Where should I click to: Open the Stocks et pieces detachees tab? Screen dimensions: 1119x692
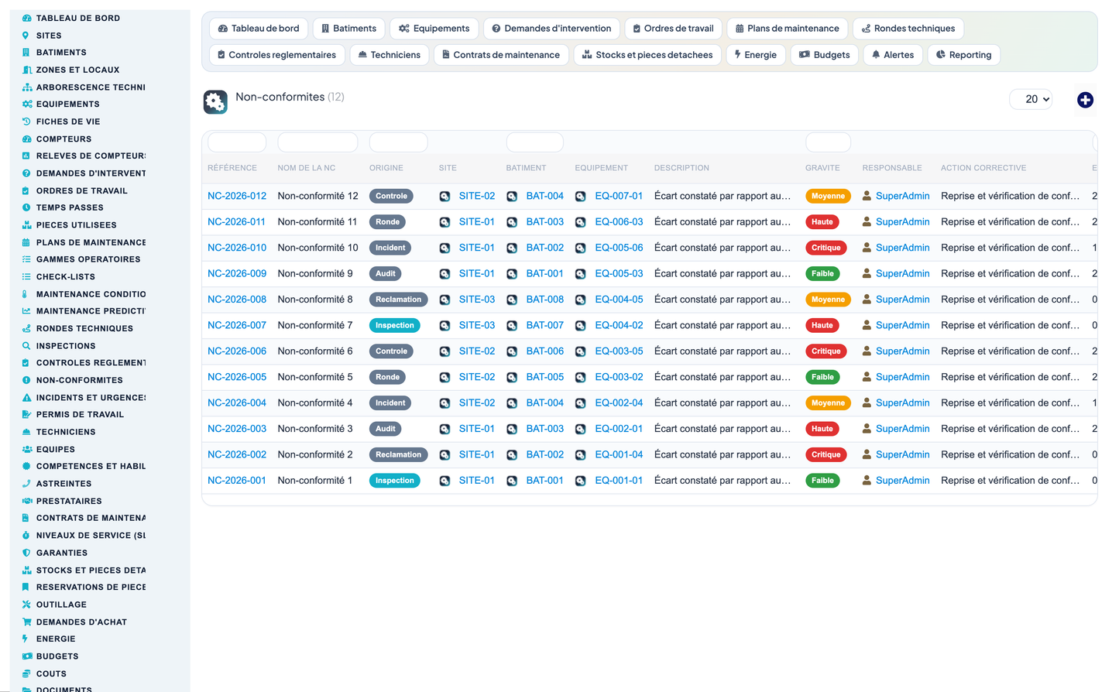tap(647, 55)
